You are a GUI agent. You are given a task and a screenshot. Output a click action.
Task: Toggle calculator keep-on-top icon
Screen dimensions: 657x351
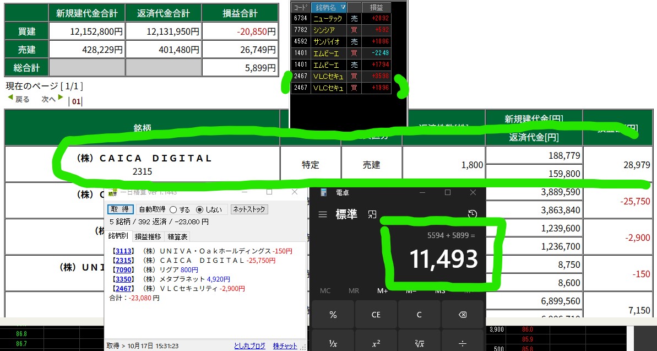tap(373, 214)
